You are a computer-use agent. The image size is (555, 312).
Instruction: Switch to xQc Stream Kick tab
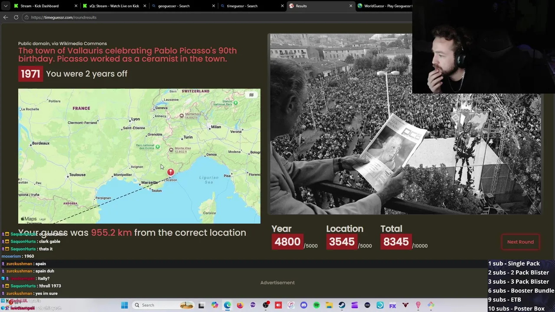point(114,6)
